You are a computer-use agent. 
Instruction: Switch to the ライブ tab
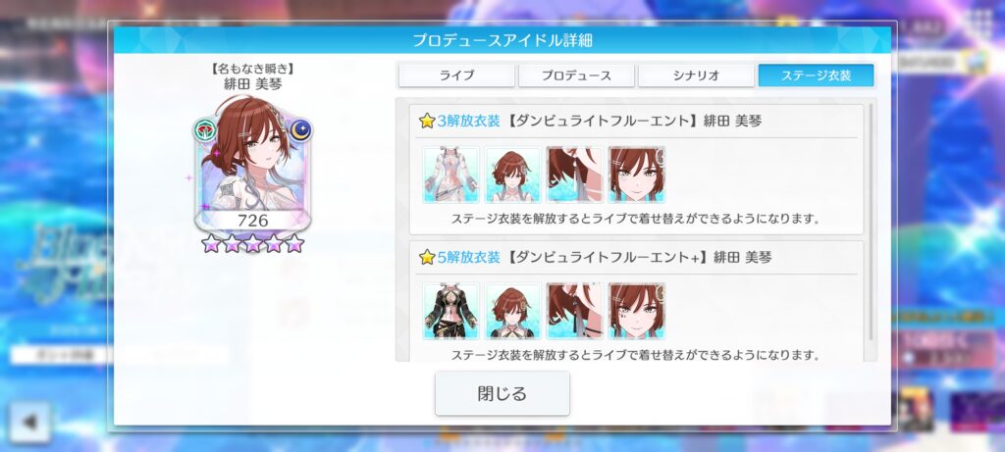point(456,75)
